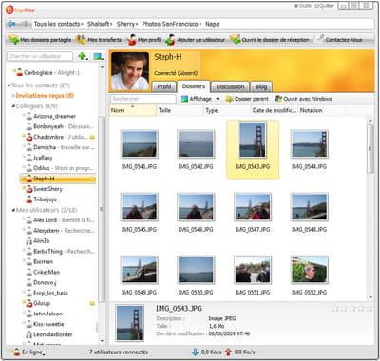Open the reception folder toolbar icon
The height and width of the screenshot is (361, 380).
coord(236,40)
